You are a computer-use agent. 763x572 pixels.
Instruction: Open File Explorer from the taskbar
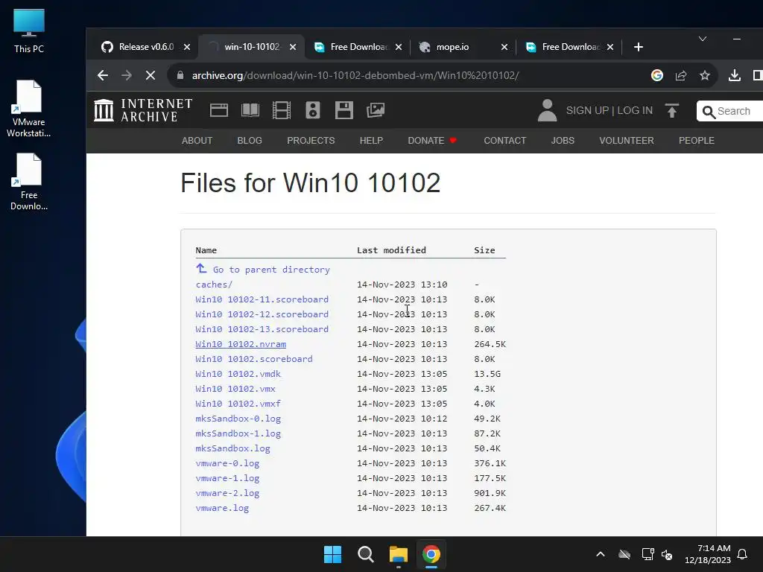click(398, 554)
